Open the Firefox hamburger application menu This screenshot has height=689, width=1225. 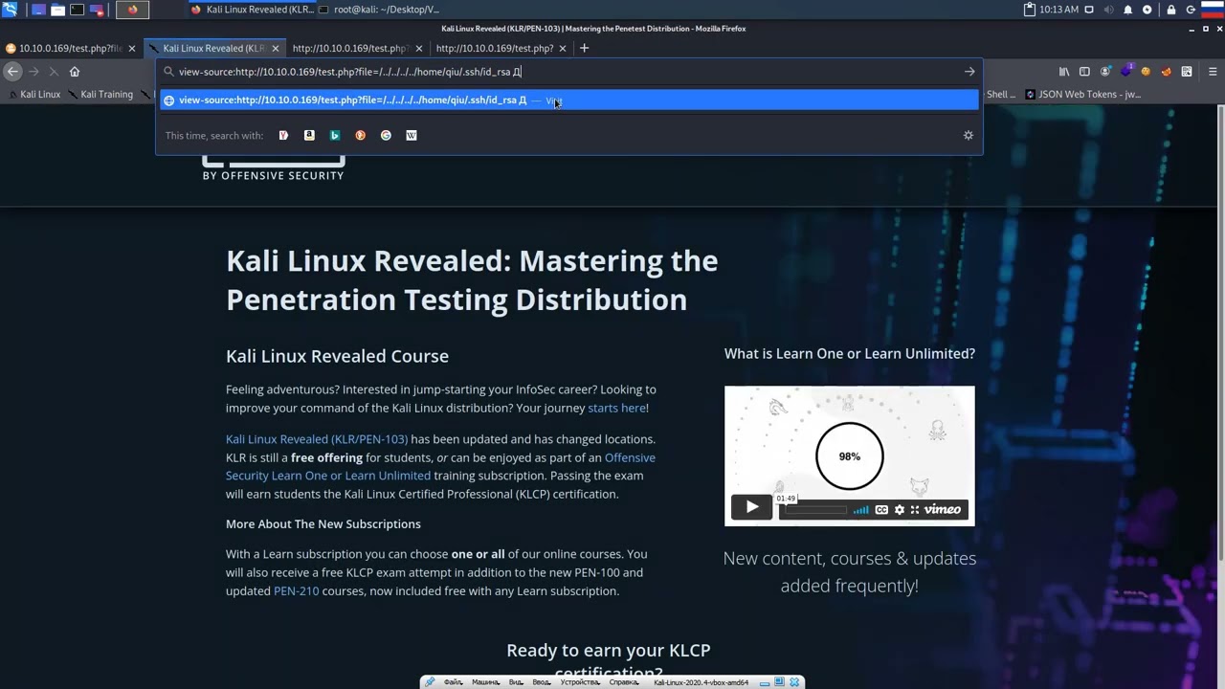click(x=1213, y=72)
